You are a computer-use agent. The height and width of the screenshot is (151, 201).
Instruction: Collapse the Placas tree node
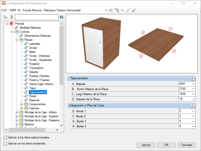[x=17, y=40]
